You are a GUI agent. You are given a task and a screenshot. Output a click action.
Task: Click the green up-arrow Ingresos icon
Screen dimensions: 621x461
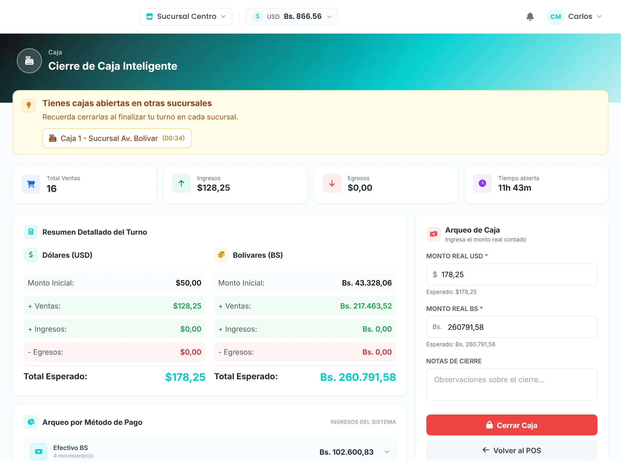[181, 183]
